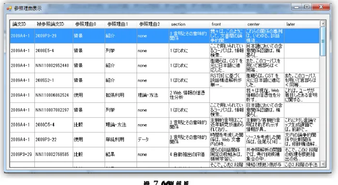Click none cell in 2008E5-4 row

[x=153, y=51]
